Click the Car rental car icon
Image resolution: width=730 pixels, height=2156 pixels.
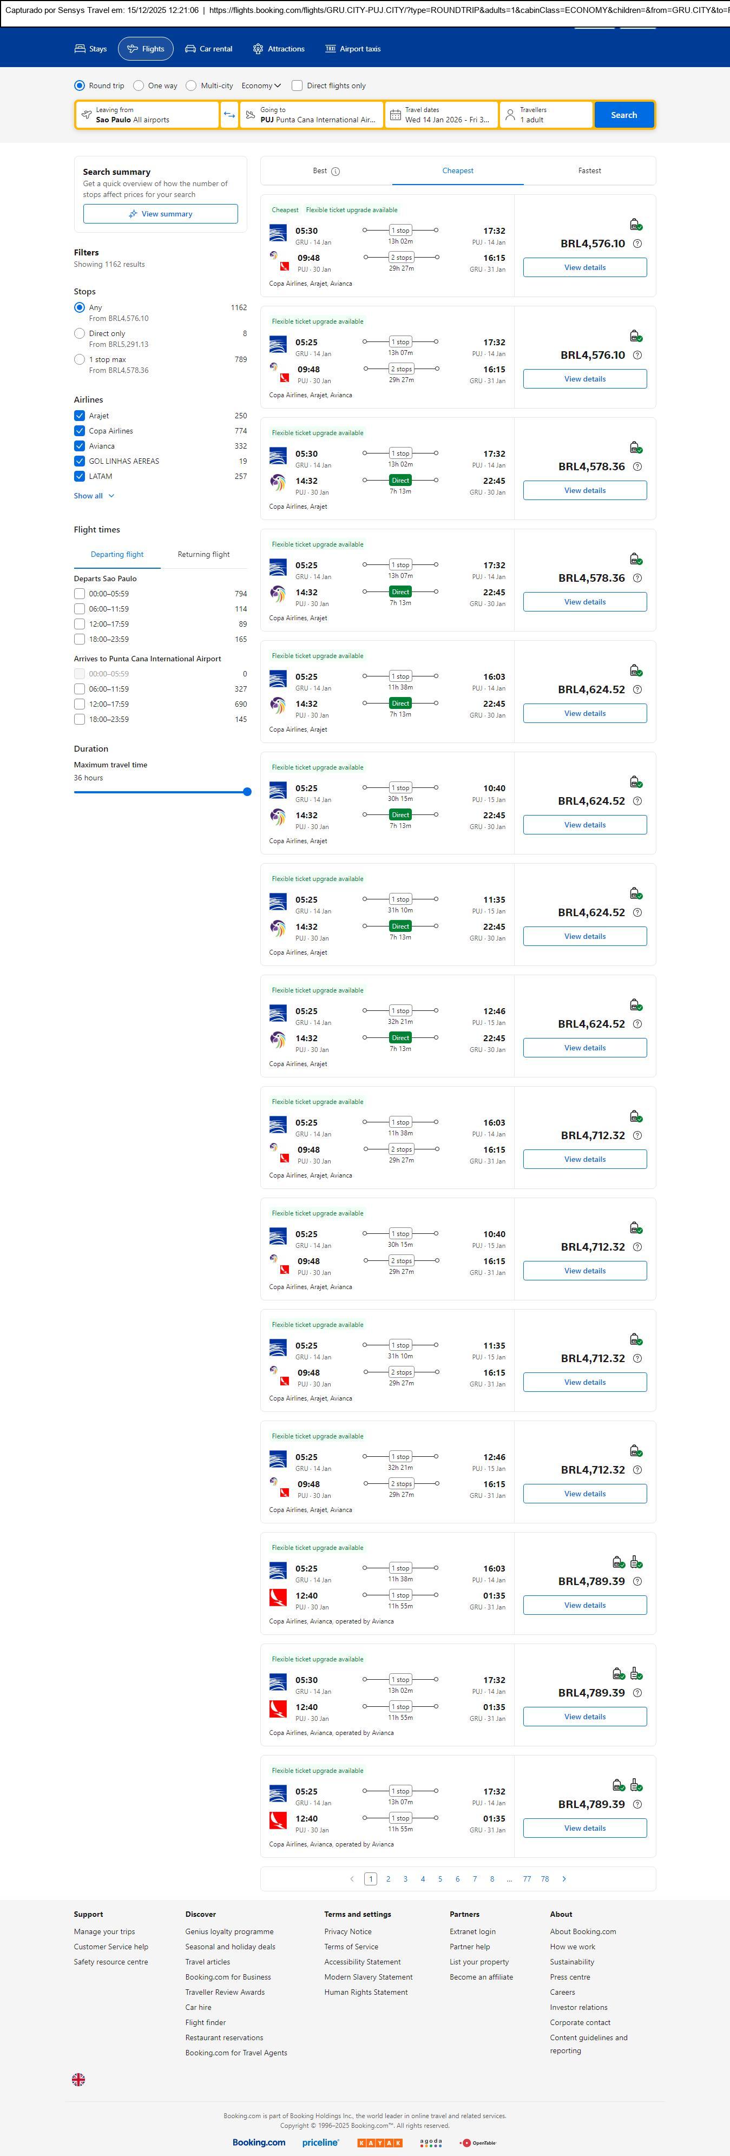click(x=190, y=49)
